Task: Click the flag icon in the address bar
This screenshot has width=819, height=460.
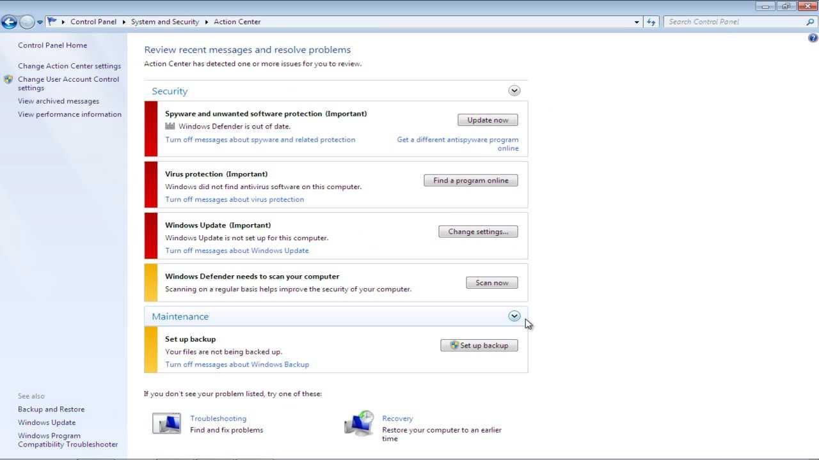Action: (51, 20)
